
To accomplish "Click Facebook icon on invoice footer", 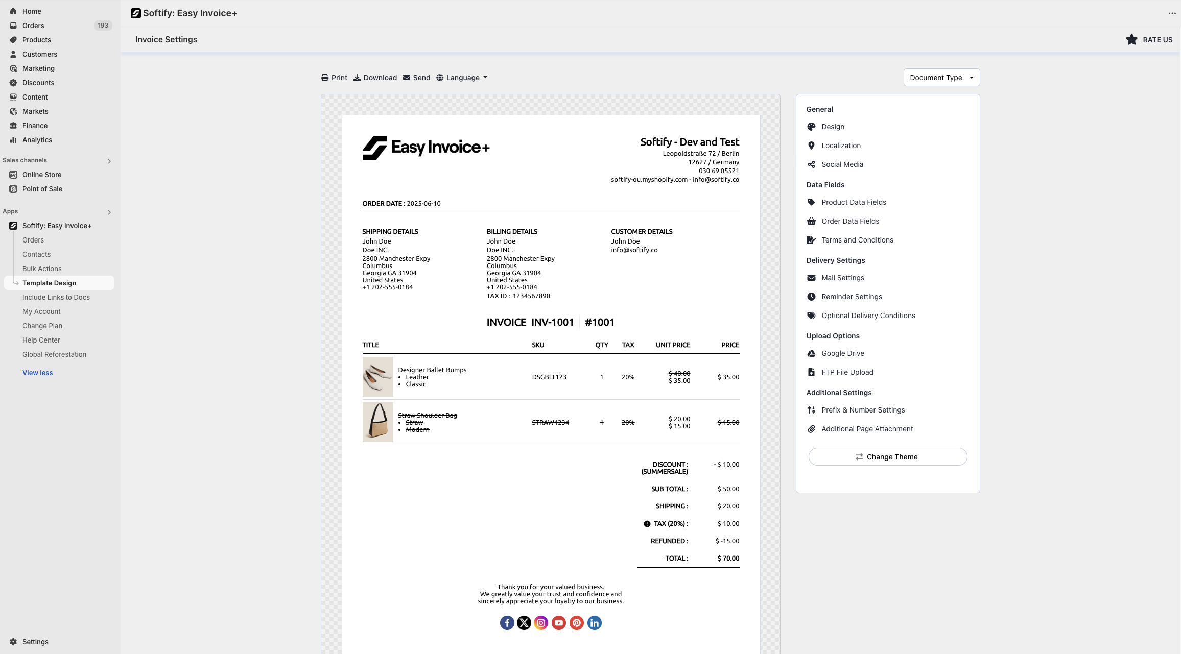I will tap(507, 623).
